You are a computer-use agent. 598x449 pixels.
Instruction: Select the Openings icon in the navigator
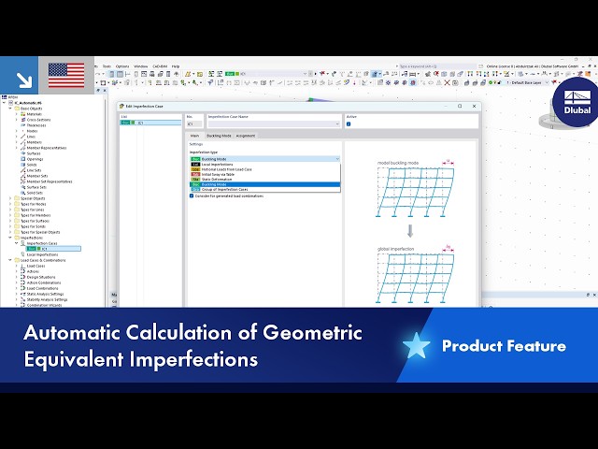click(x=22, y=159)
